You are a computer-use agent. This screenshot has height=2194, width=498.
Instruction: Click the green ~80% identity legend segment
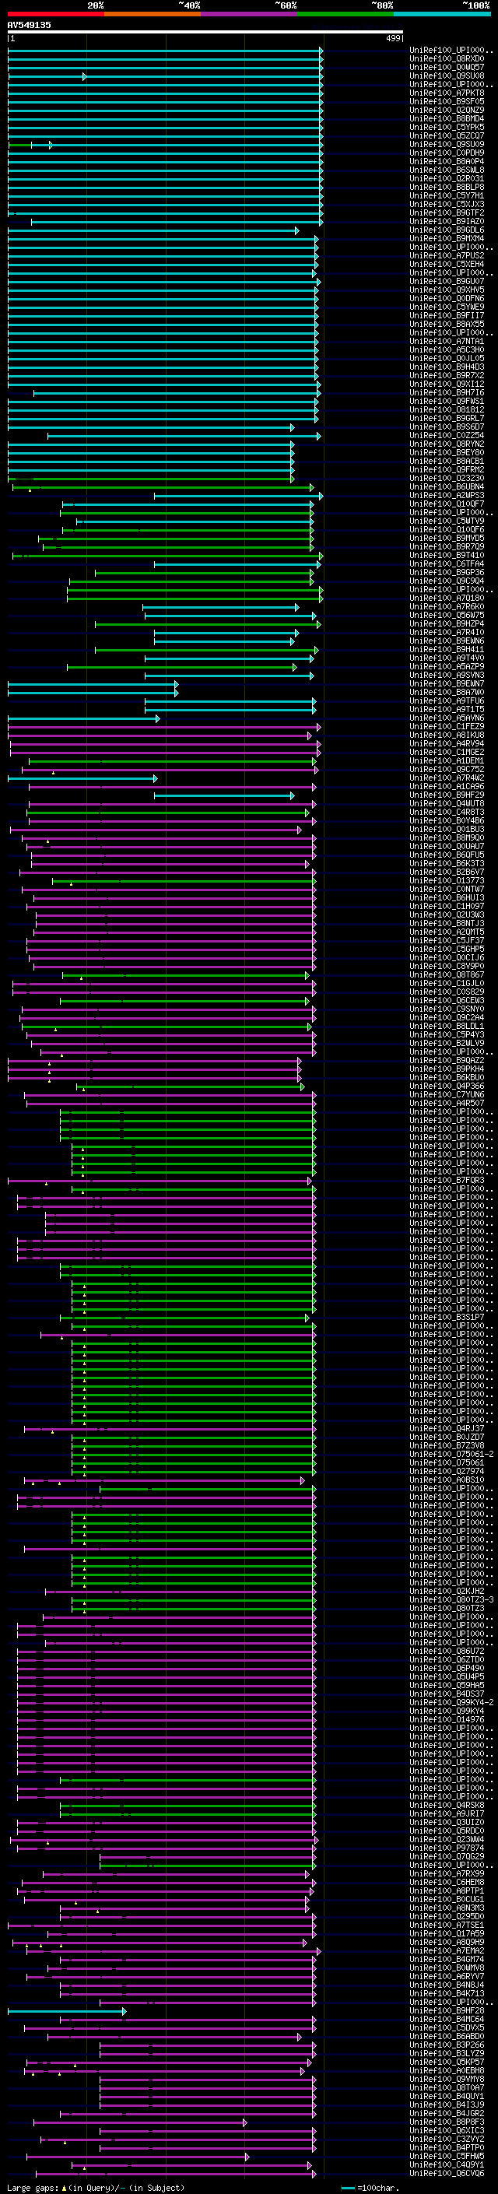(x=345, y=14)
